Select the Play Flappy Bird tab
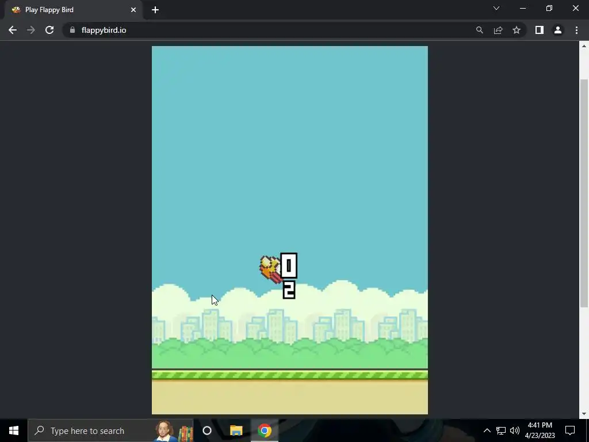 [74, 10]
